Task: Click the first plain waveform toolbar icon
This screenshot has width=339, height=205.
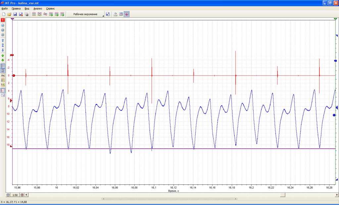Action: coord(34,14)
